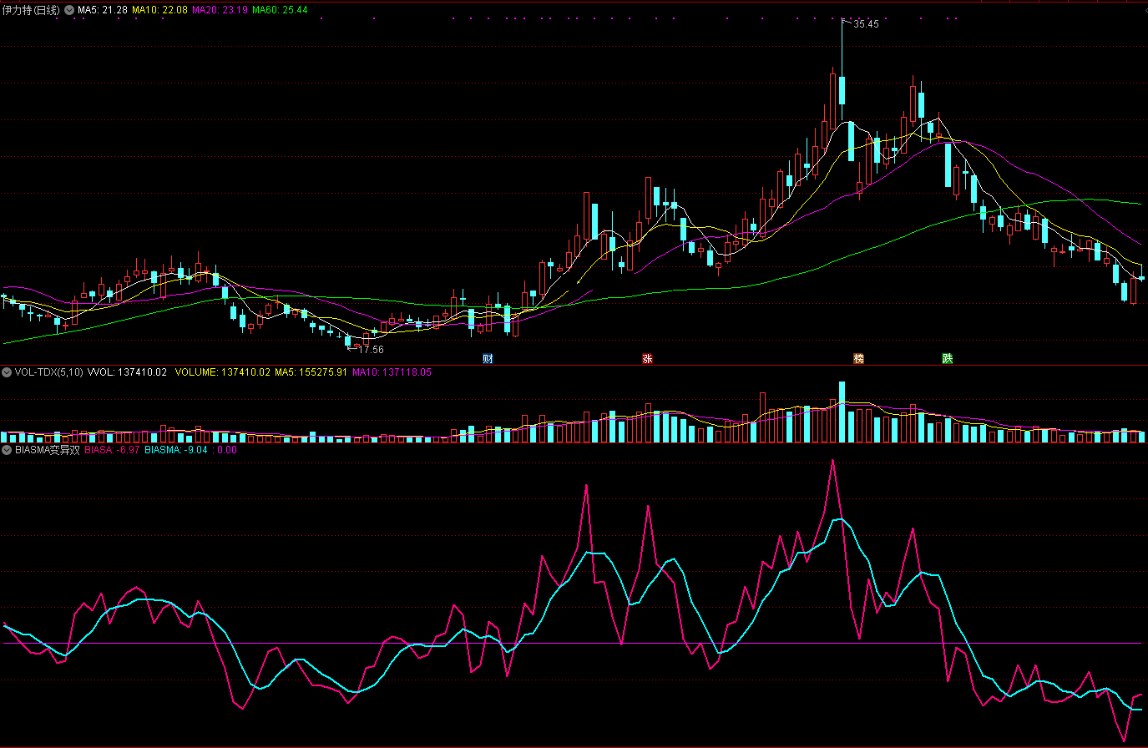The width and height of the screenshot is (1148, 748).
Task: Click the BIASA: -6.97 value
Action: tap(113, 450)
